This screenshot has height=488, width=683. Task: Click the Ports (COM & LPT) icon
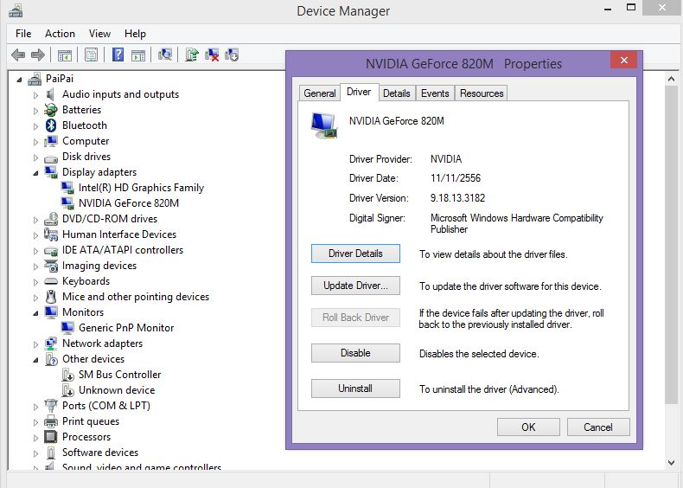(51, 406)
